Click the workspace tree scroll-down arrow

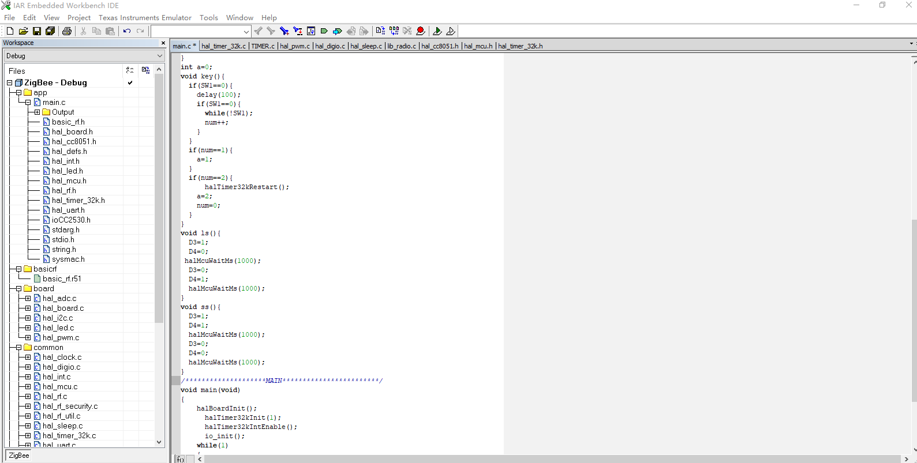click(x=159, y=442)
